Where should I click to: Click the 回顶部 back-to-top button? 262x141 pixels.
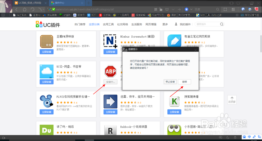click(x=232, y=100)
